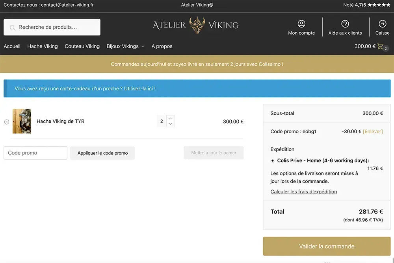Decrease quantity with the down arrow
394x263 pixels.
(x=170, y=124)
